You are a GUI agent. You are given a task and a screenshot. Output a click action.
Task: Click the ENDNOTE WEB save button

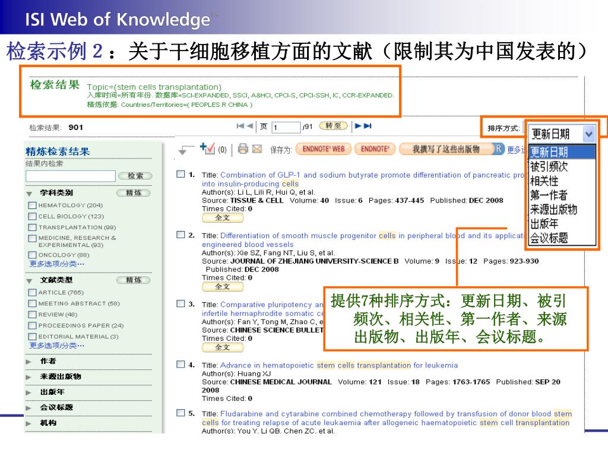pyautogui.click(x=324, y=149)
